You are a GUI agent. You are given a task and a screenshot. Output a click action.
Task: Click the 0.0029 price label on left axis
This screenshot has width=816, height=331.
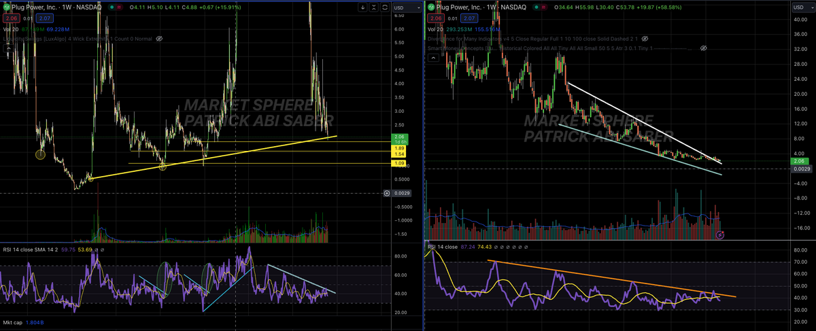[x=402, y=193]
